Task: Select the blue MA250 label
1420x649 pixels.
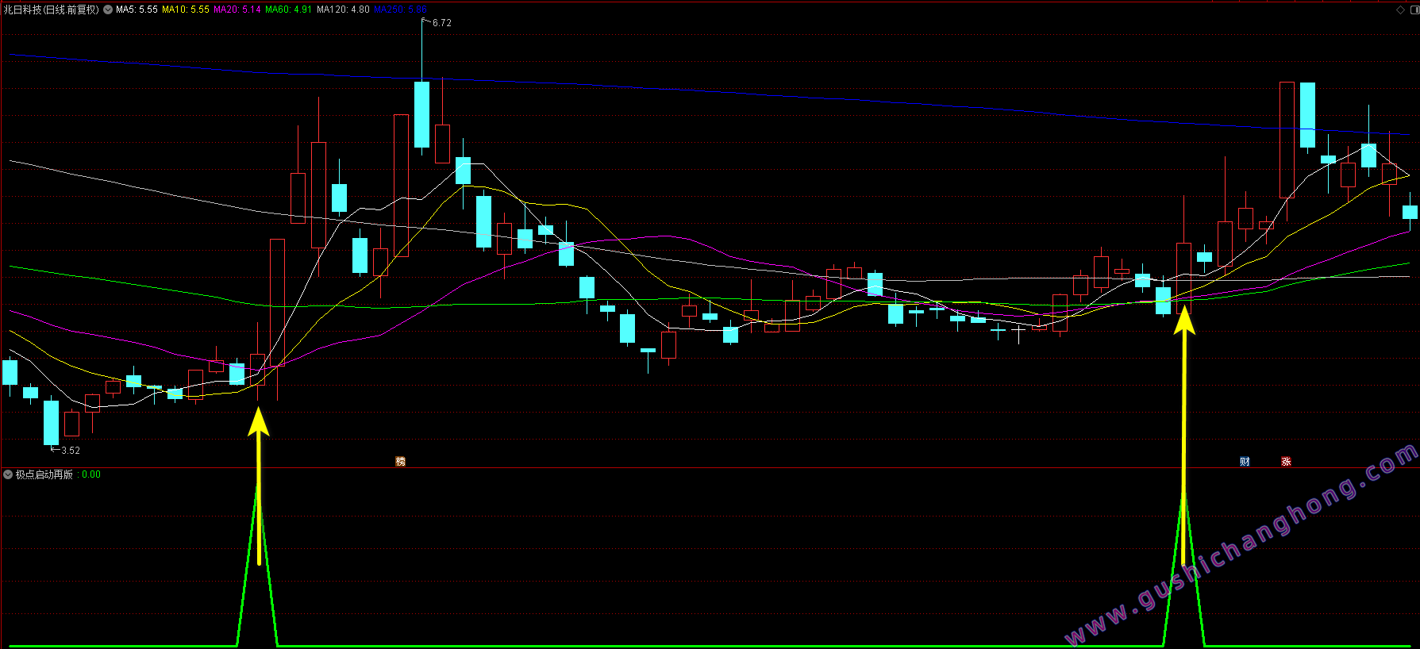Action: (x=401, y=10)
